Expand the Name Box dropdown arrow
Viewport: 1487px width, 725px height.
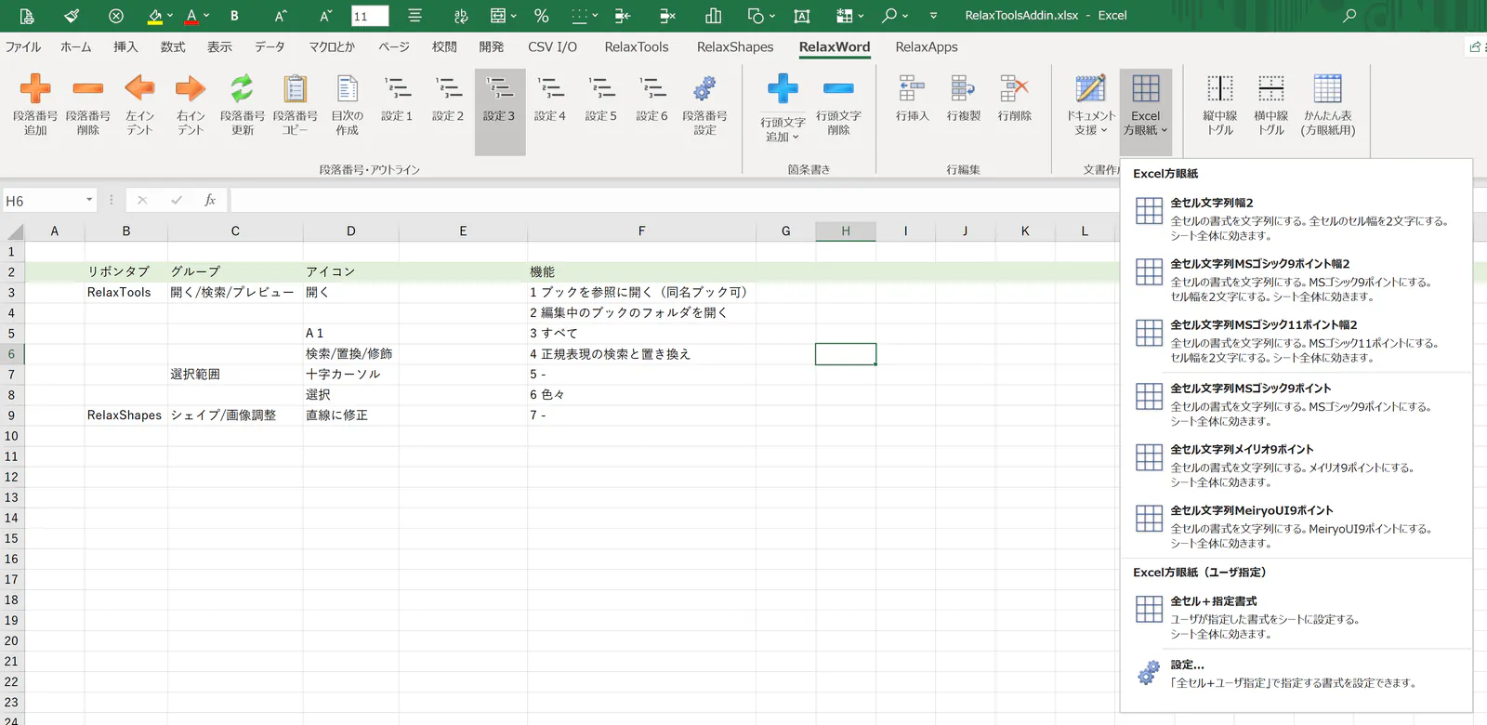pyautogui.click(x=89, y=200)
